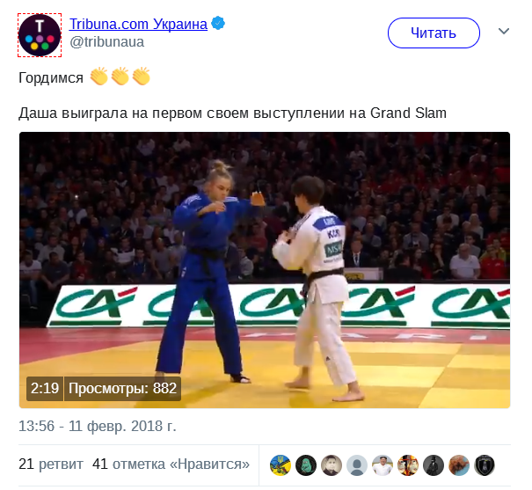Open the avatar of man in white shirt
532x490 pixels.
click(x=383, y=465)
